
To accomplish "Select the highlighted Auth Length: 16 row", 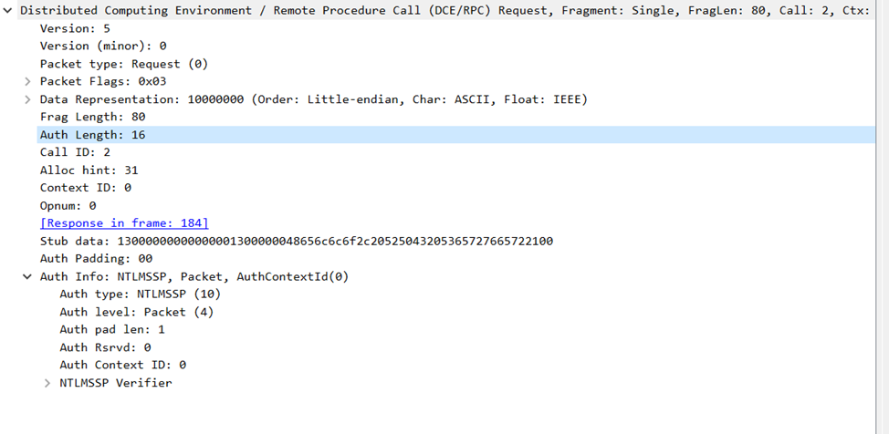I will (92, 135).
